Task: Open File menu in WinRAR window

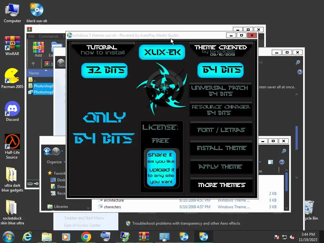Action: click(31, 36)
